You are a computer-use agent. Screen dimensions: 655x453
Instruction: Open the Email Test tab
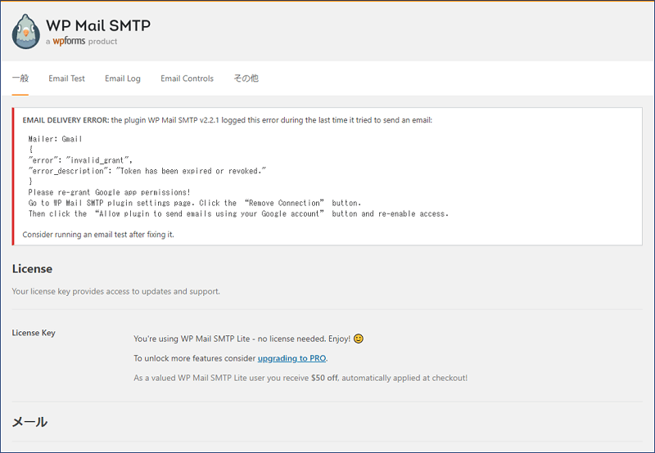[66, 78]
